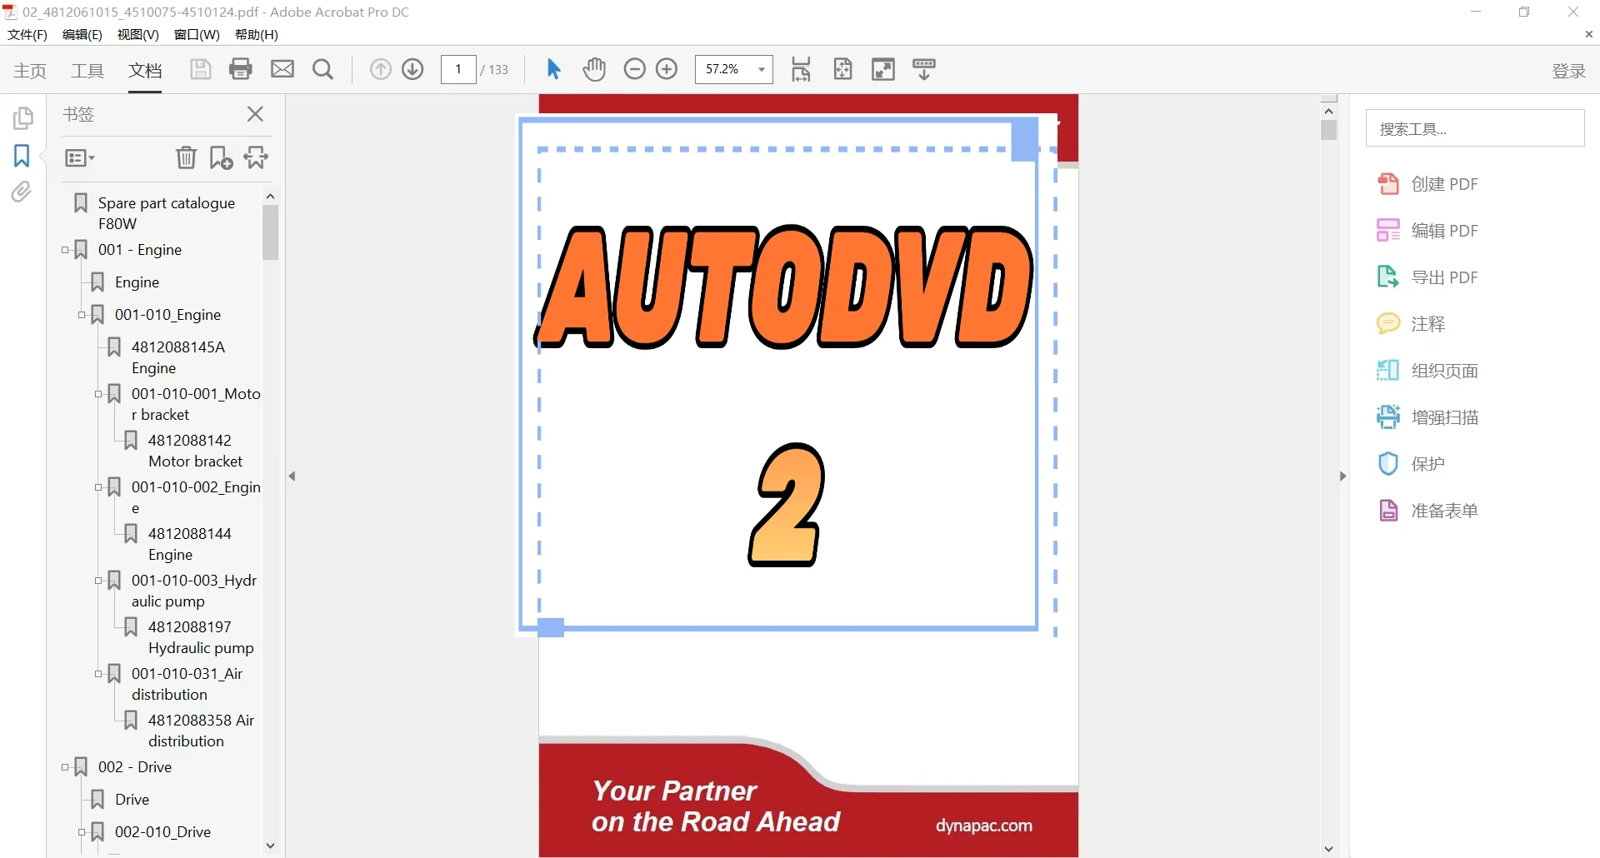Collapse 001-010-002_Engine bookmark node

[x=98, y=487]
